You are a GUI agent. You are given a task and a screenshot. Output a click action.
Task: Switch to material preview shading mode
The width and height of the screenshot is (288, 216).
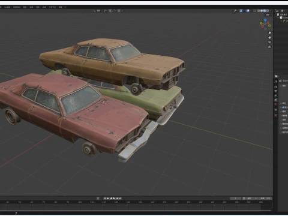[x=265, y=11]
